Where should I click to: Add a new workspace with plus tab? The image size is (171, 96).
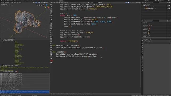64,1
